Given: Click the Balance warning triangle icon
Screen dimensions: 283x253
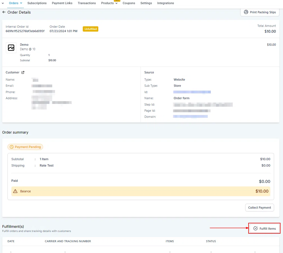Looking at the screenshot, I should click(x=15, y=191).
